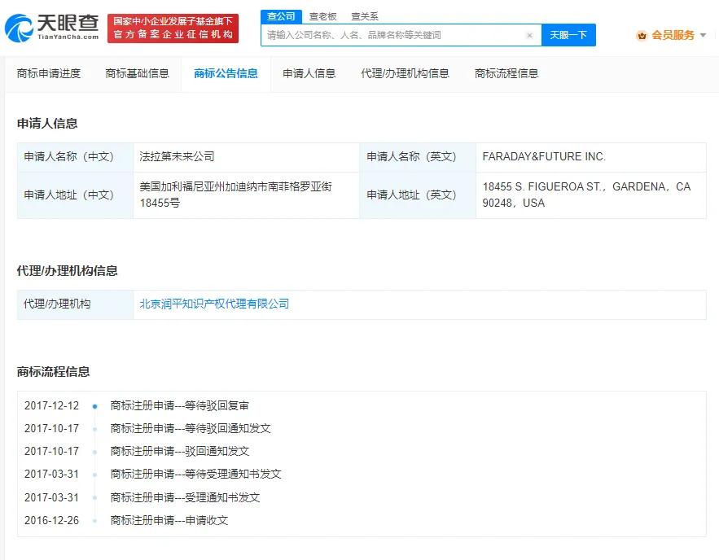The width and height of the screenshot is (719, 560).
Task: Select the 查老板 search tab
Action: 322,16
